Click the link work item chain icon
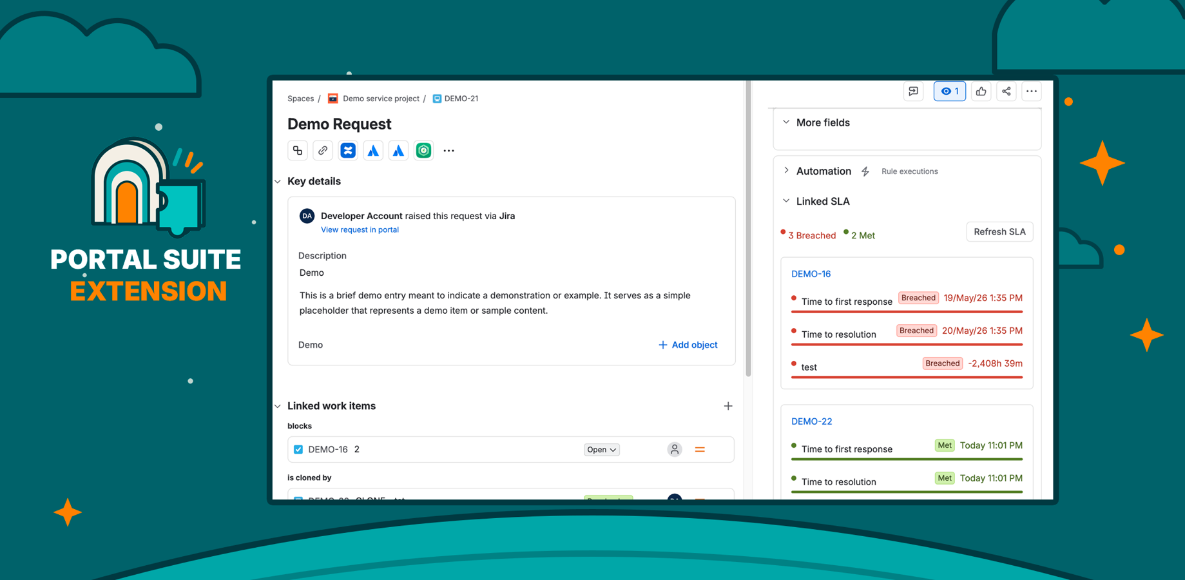Image resolution: width=1185 pixels, height=580 pixels. (323, 151)
